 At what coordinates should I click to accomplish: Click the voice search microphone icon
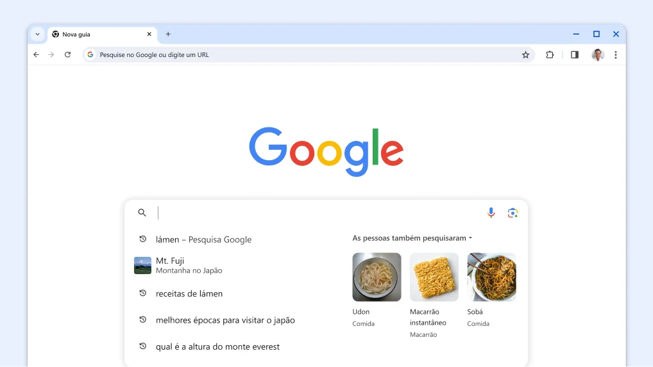[491, 213]
